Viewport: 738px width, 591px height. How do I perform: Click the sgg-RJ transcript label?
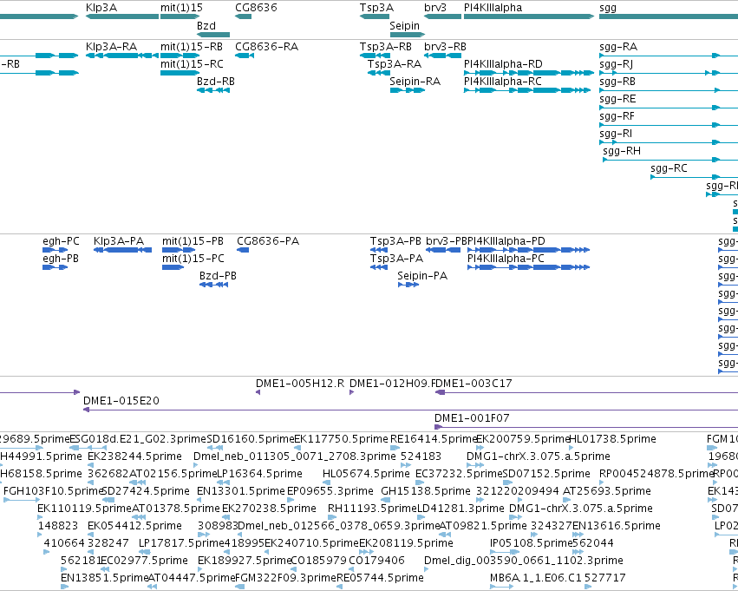616,64
